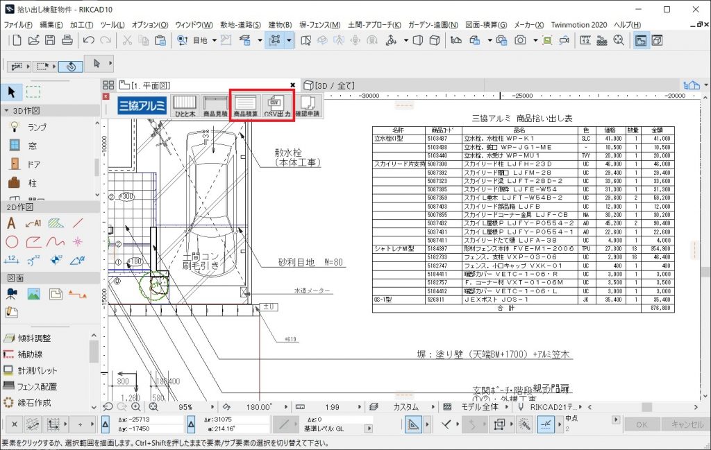Toggle the green frame display button
This screenshot has width=711, height=450.
tap(547, 40)
